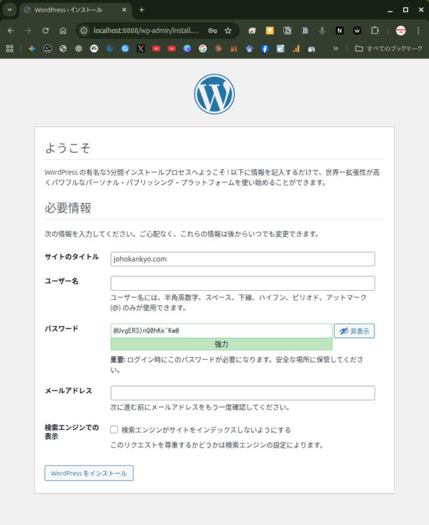The image size is (429, 525).
Task: Reload the page with the refresh icon
Action: coord(45,30)
